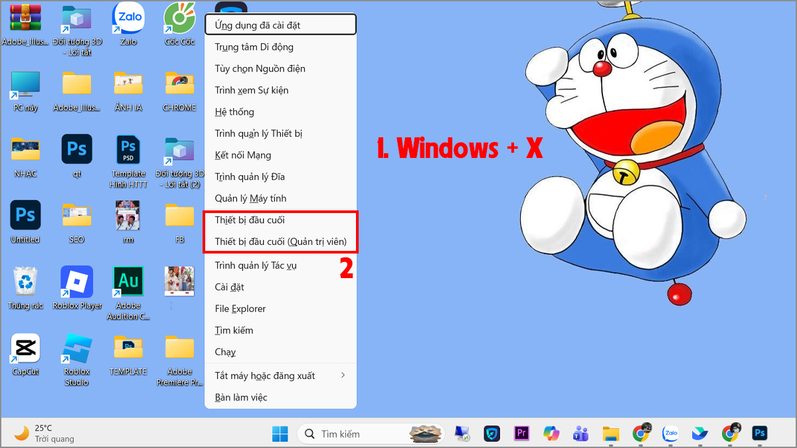797x448 pixels.
Task: Open the SEO folder
Action: point(76,223)
